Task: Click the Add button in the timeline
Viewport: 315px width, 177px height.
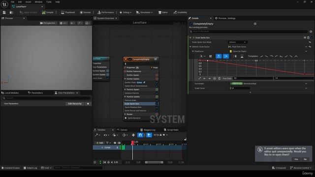Action: click(x=99, y=143)
